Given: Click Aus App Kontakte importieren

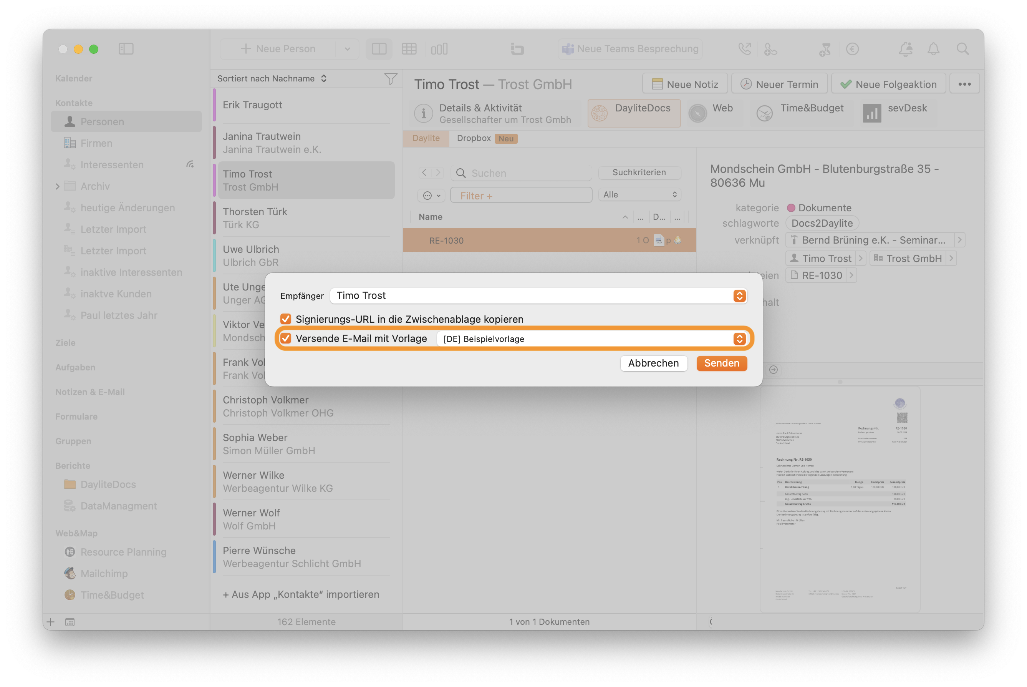Looking at the screenshot, I should tap(301, 594).
